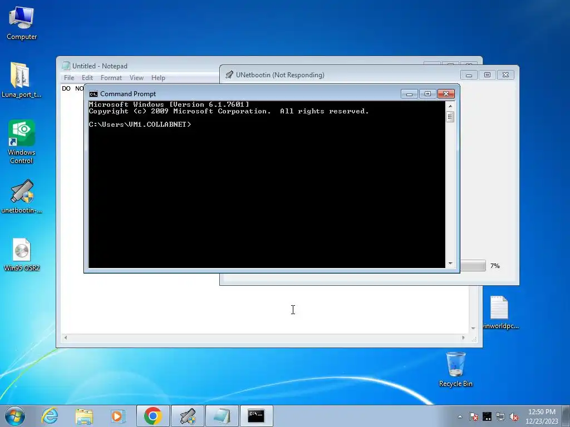The height and width of the screenshot is (427, 570).
Task: Open the Command Prompt title bar system icon
Action: tap(94, 94)
